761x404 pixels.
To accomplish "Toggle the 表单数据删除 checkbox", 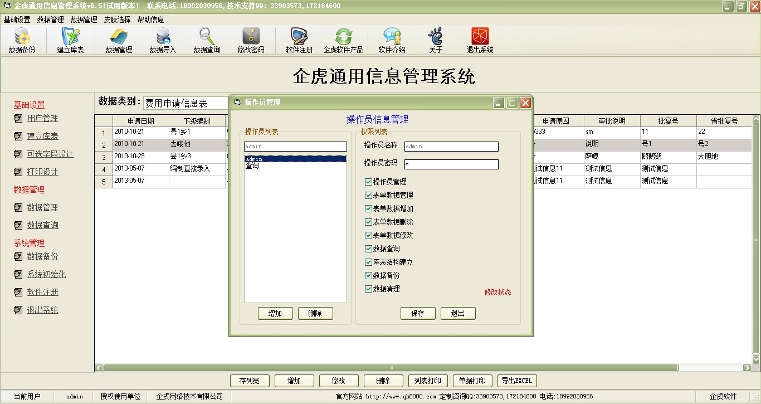I will [x=368, y=222].
